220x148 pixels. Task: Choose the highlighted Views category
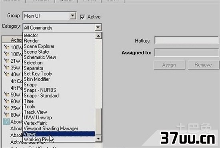[x=59, y=134]
